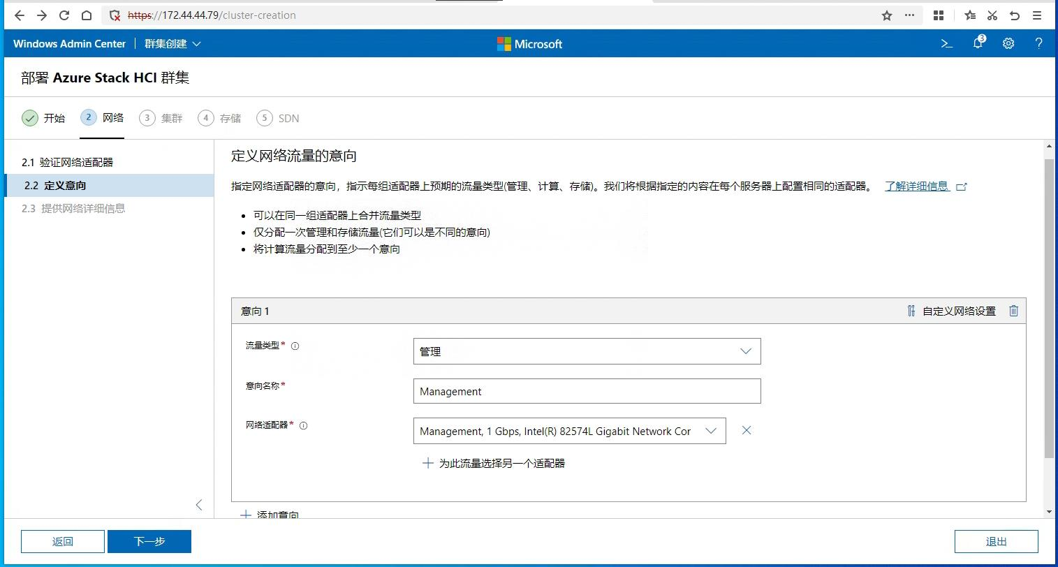
Task: Show info tooltip next to 网络适配器
Action: [x=303, y=426]
